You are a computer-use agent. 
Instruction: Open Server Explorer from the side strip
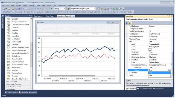point(2,22)
